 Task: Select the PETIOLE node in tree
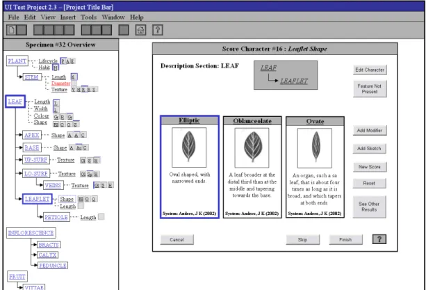click(x=56, y=217)
